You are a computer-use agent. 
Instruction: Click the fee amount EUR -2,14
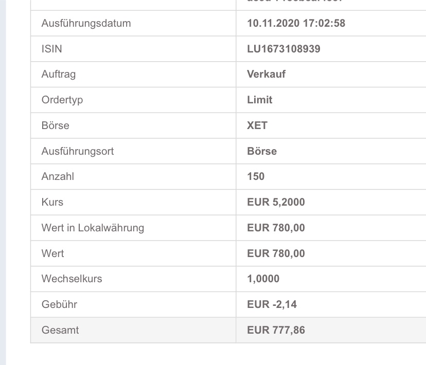[x=272, y=304]
